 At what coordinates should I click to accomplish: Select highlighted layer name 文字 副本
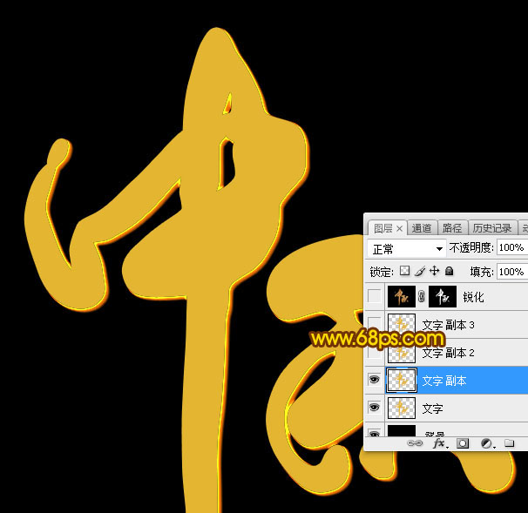[444, 381]
